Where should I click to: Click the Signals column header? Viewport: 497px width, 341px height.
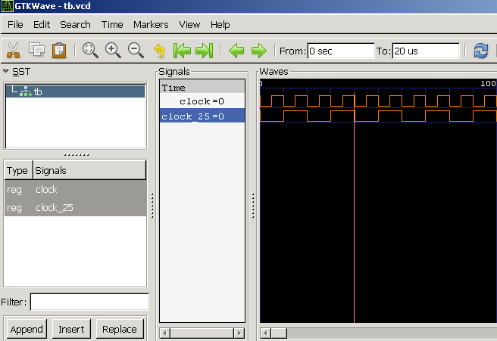pyautogui.click(x=89, y=171)
